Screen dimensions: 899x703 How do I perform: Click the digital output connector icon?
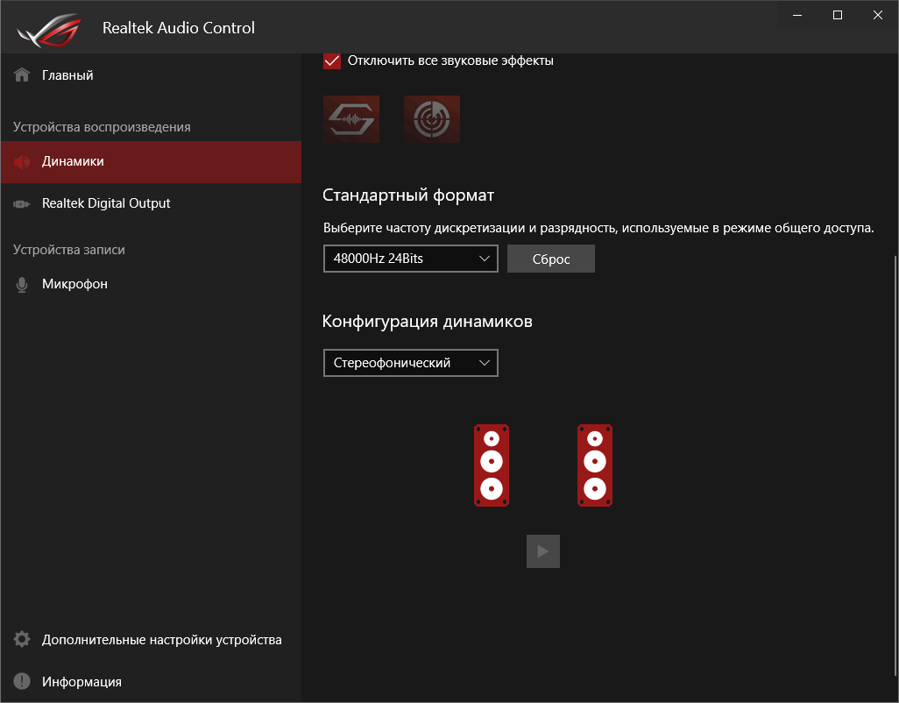click(22, 203)
